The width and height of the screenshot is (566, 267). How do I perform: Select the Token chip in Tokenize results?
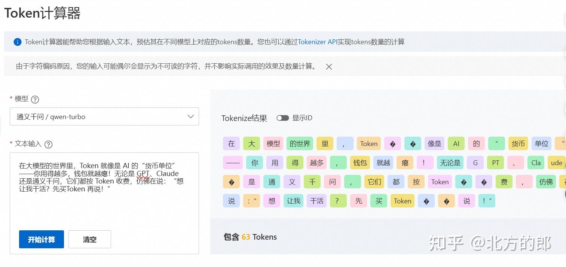tap(368, 143)
